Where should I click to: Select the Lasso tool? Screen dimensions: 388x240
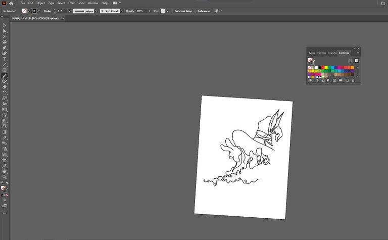tap(5, 42)
